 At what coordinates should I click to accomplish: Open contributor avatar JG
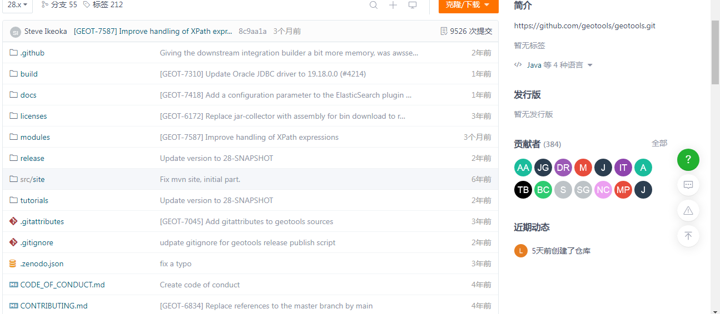point(543,168)
